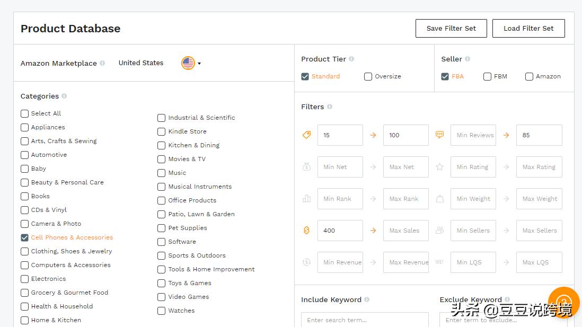This screenshot has height=327, width=582.
Task: Click the info icon beside Include Keyword
Action: (x=367, y=299)
